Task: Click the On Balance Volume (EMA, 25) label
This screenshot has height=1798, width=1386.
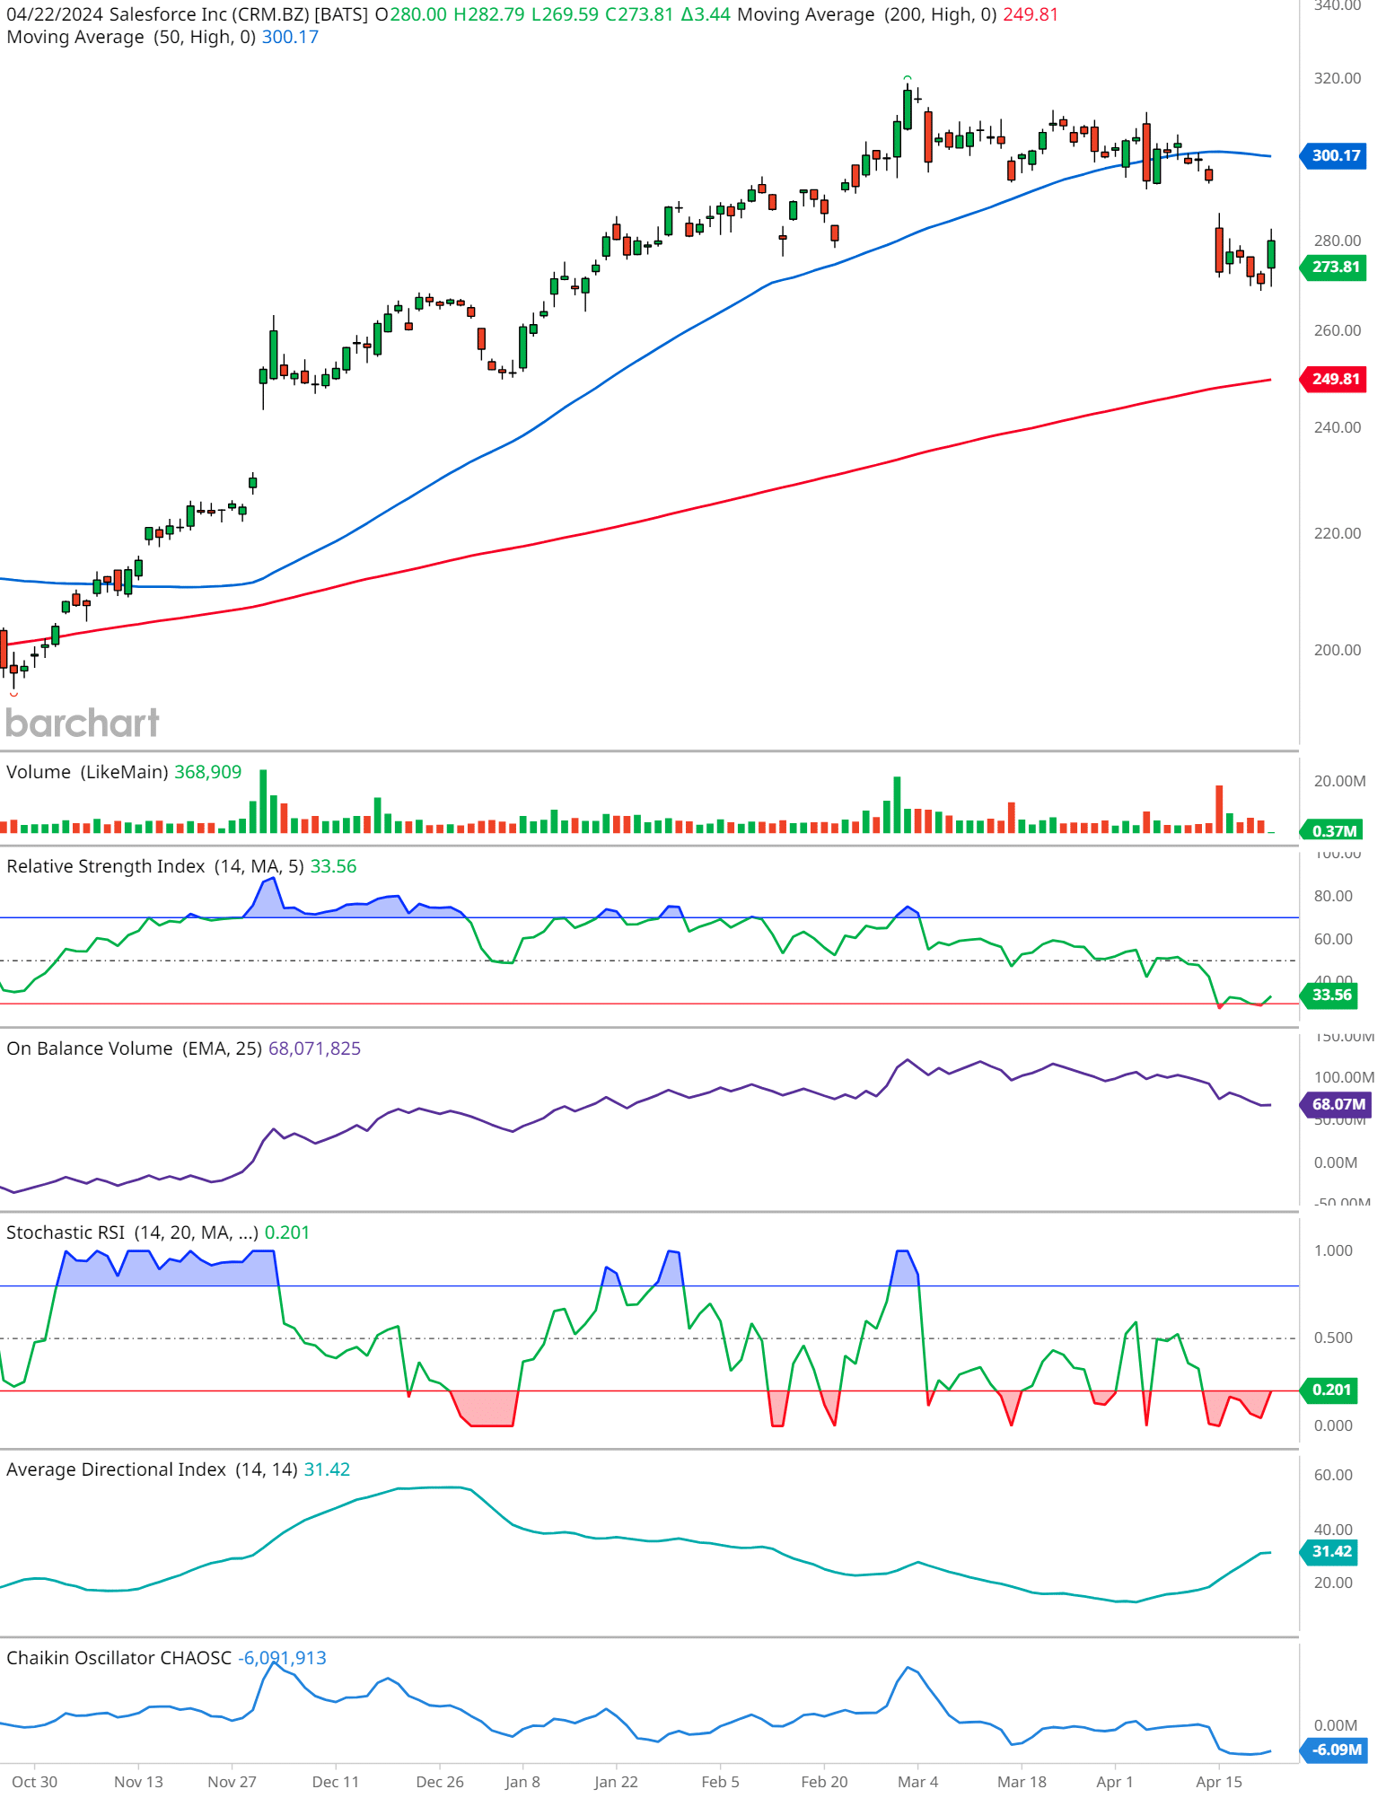Action: [x=134, y=1048]
